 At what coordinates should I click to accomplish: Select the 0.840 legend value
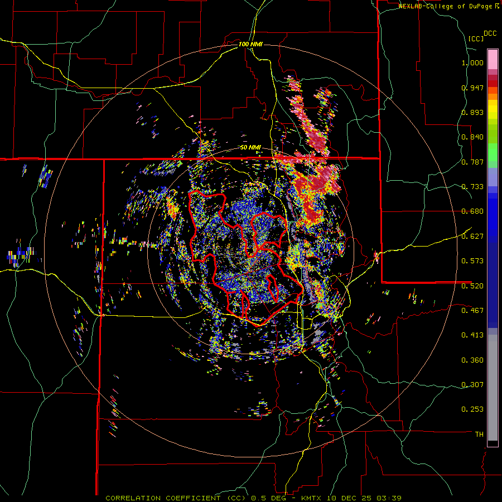pyautogui.click(x=472, y=137)
